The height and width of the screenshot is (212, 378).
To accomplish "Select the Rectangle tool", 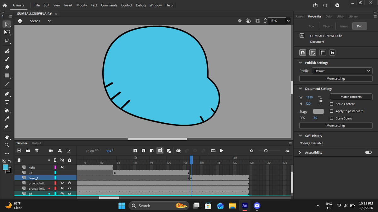I will point(7,75).
